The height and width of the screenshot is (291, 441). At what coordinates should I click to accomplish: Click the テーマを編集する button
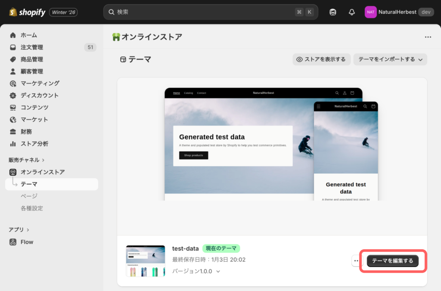coord(392,261)
